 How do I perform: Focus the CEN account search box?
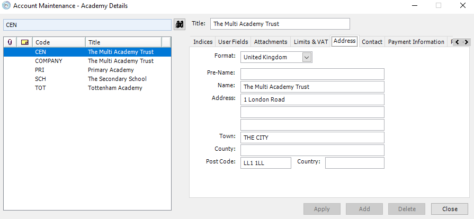(x=87, y=25)
